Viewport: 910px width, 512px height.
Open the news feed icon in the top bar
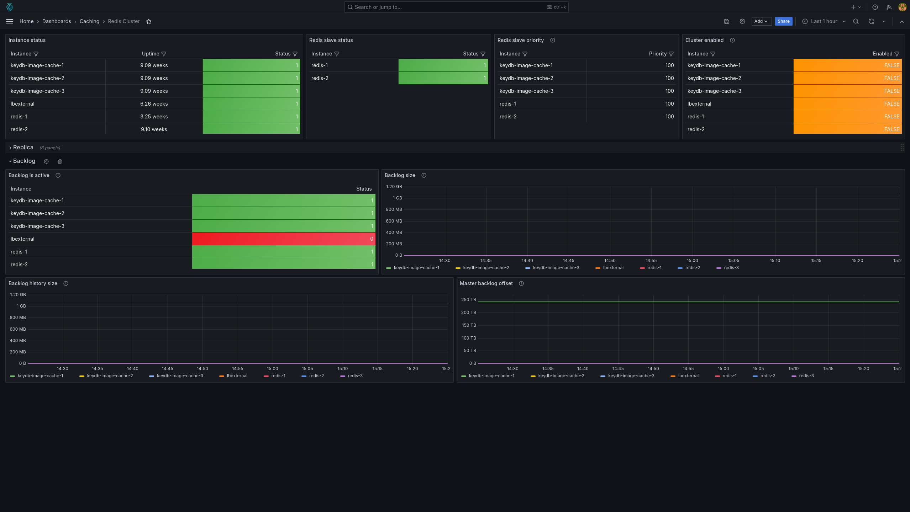889,7
